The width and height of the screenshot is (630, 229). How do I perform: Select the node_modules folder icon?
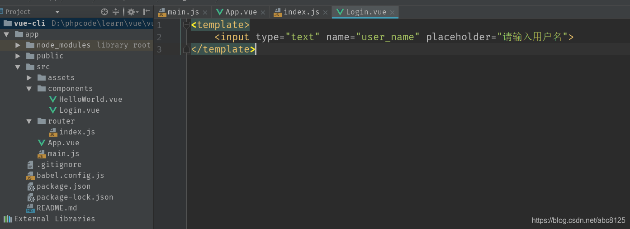[x=30, y=45]
